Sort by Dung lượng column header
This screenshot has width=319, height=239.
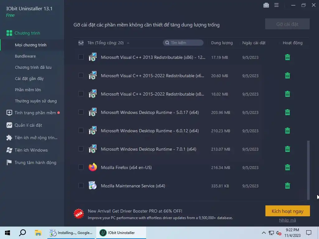pyautogui.click(x=222, y=43)
